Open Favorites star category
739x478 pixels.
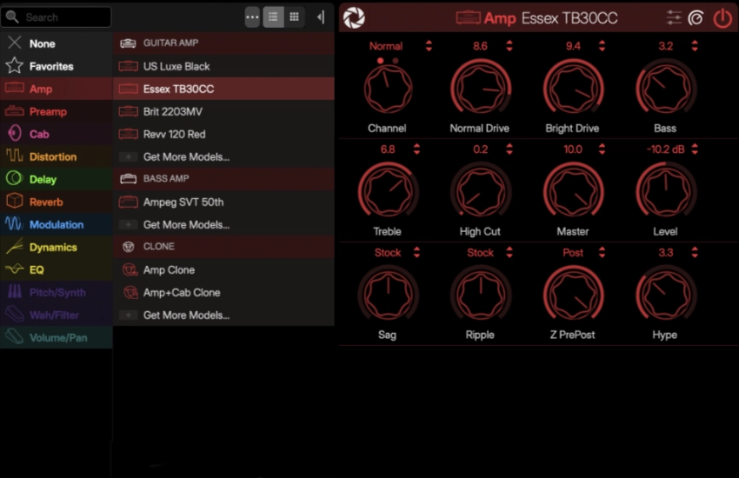tap(57, 66)
